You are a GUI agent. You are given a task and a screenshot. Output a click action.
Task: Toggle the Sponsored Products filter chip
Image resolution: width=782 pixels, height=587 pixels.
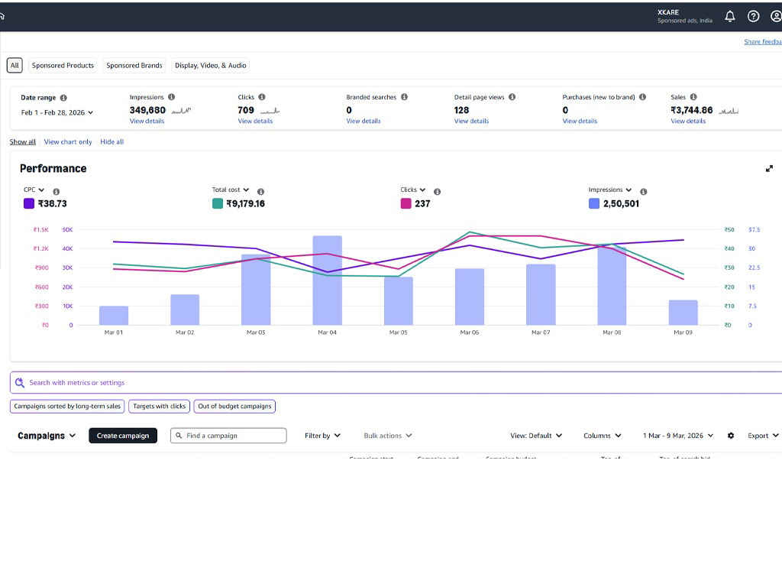[63, 66]
